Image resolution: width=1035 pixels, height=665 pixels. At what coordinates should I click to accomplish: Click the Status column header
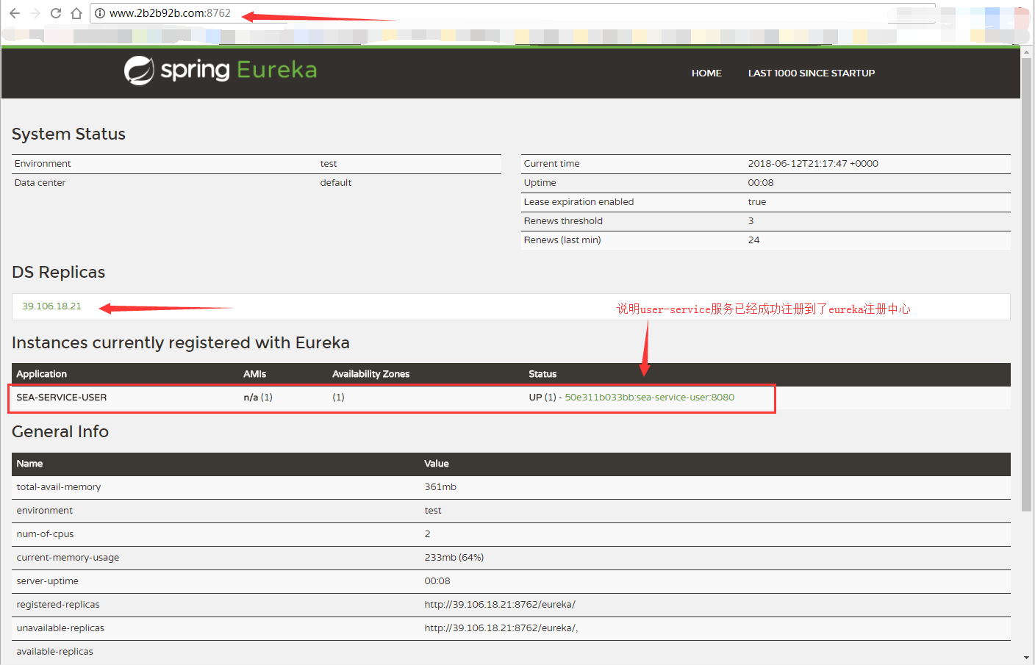[542, 374]
